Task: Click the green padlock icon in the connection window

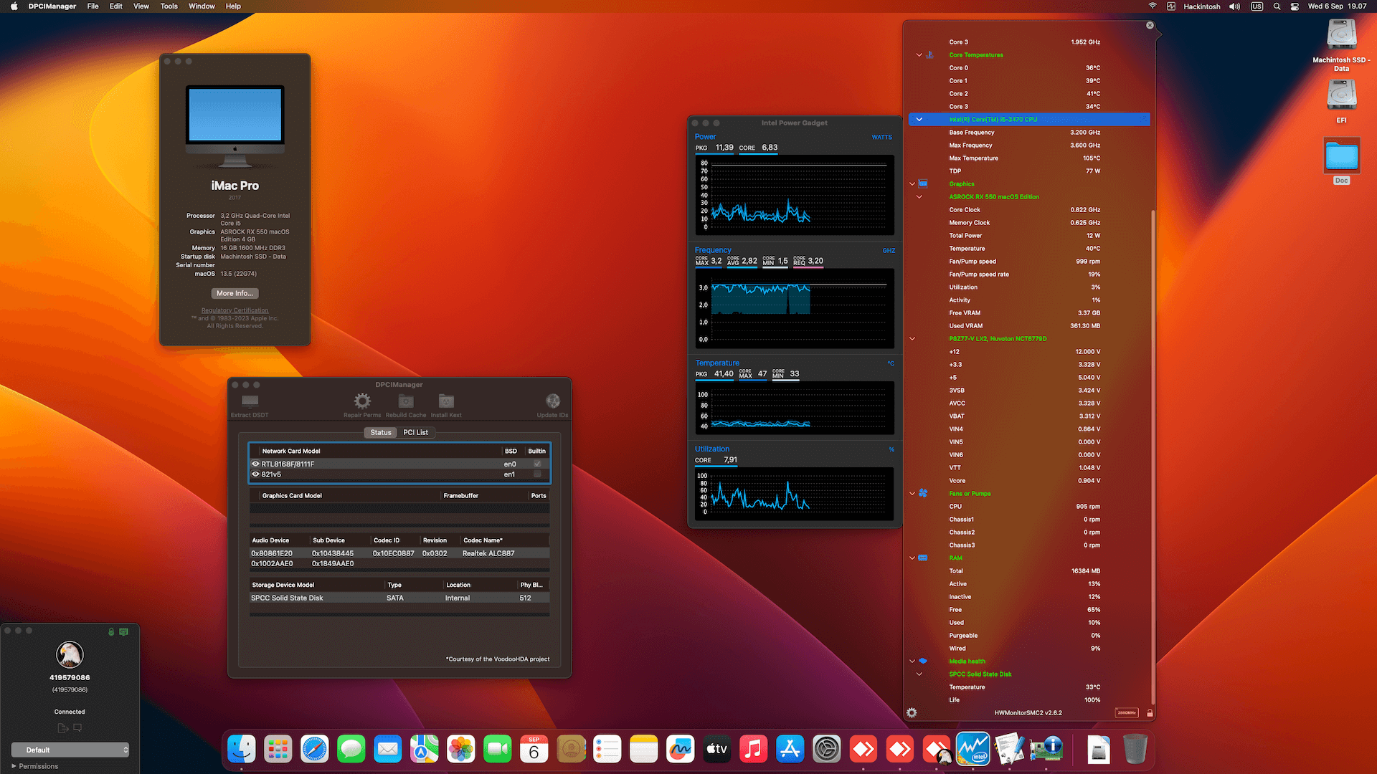Action: click(111, 632)
